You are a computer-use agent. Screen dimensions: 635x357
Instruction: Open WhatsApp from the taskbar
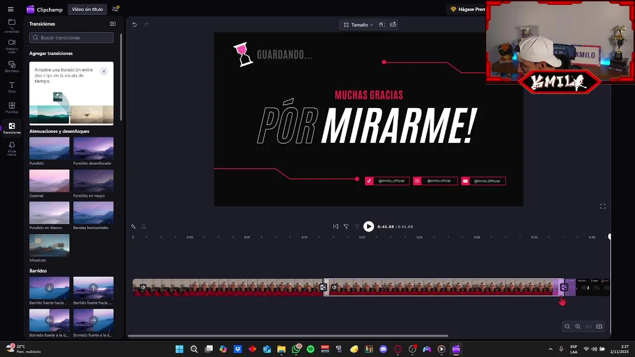[x=296, y=349]
